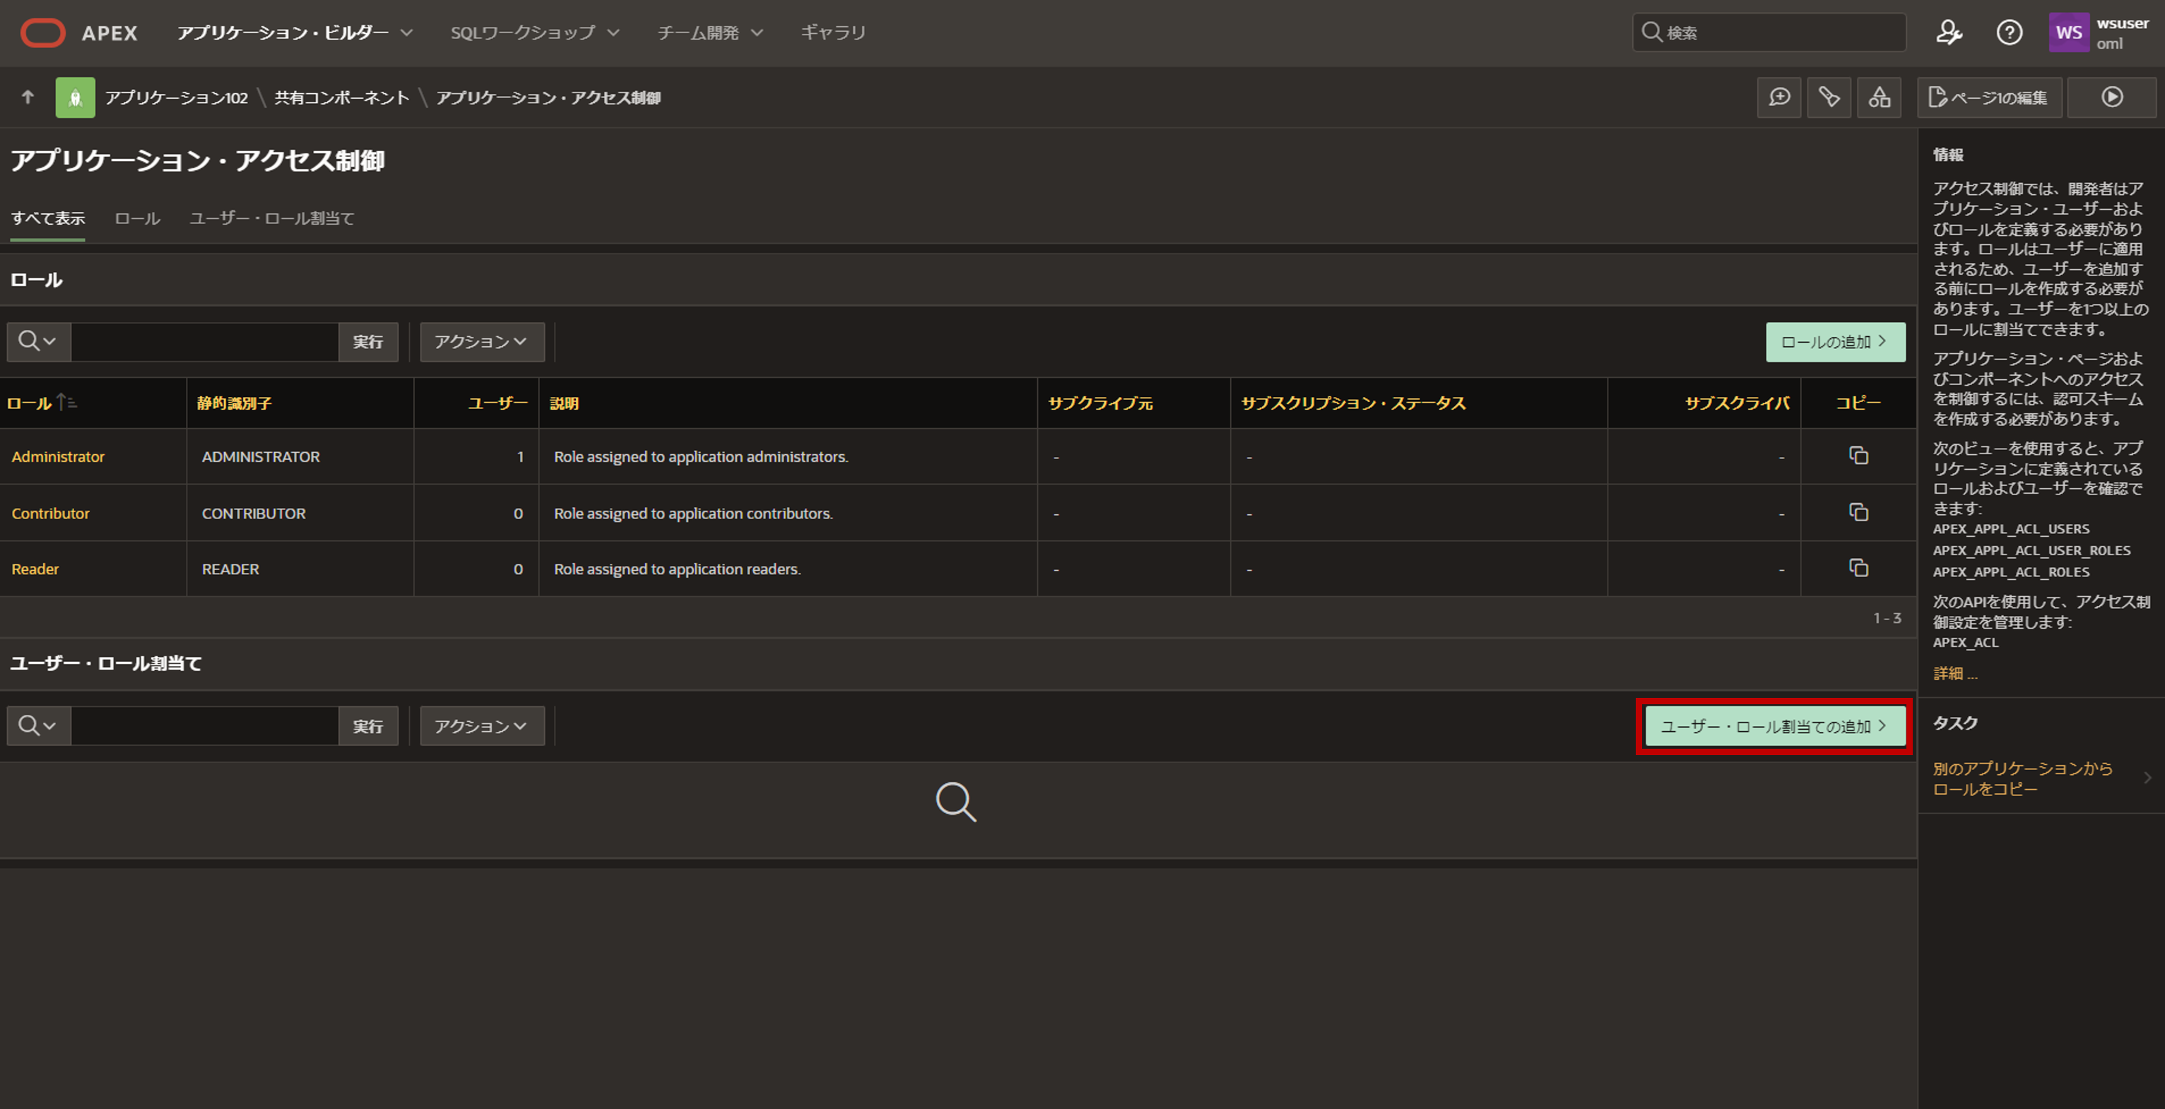The width and height of the screenshot is (2165, 1109).
Task: Copy the Administrator role using the copy icon
Action: (1858, 456)
